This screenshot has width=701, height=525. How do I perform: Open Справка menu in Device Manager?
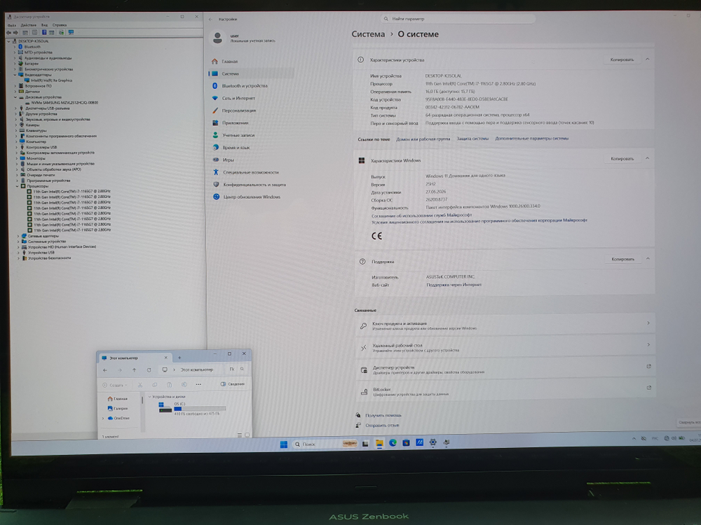(x=60, y=25)
